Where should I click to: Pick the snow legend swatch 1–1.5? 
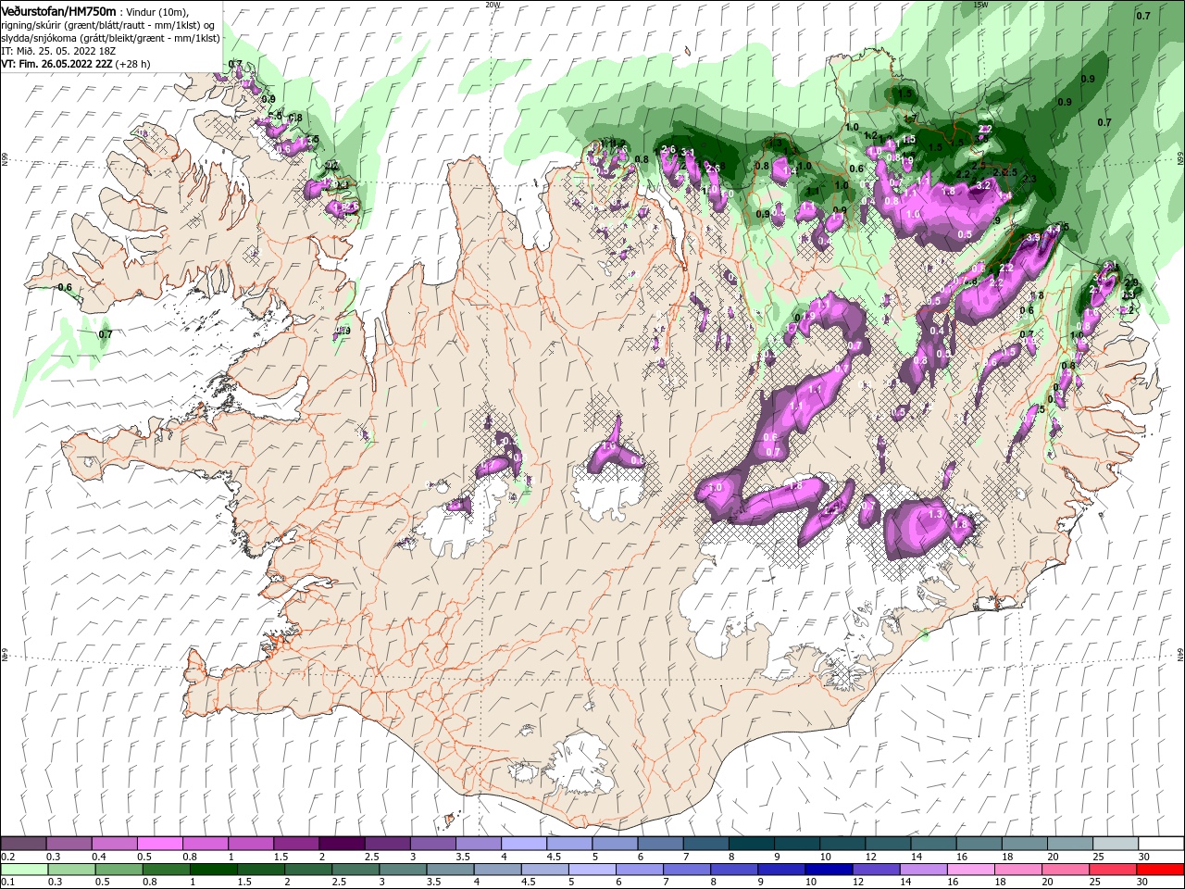pos(252,844)
